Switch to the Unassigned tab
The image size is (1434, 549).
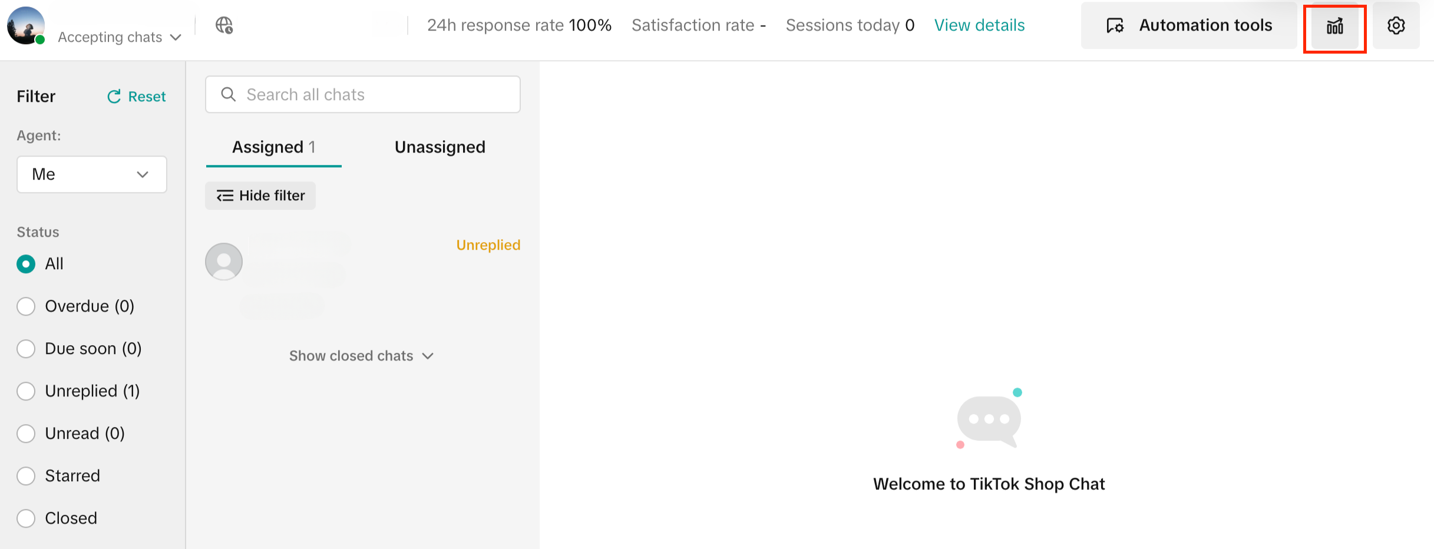pyautogui.click(x=440, y=147)
